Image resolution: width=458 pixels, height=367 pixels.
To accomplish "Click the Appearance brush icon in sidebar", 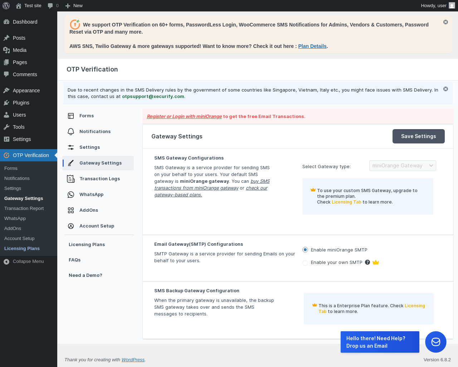I will click(x=6, y=90).
